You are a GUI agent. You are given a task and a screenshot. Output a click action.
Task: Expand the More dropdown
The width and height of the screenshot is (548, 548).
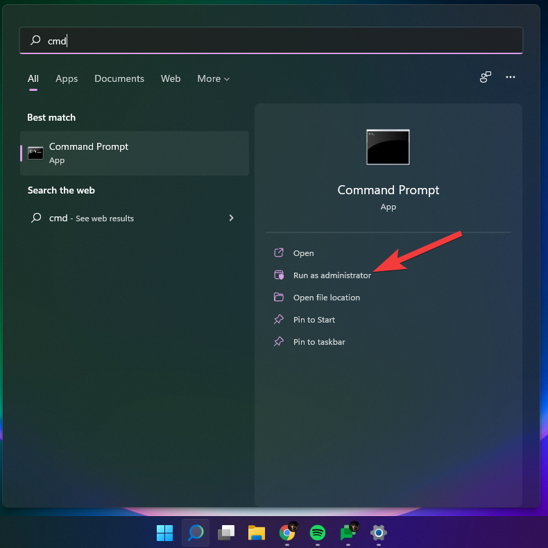tap(213, 78)
